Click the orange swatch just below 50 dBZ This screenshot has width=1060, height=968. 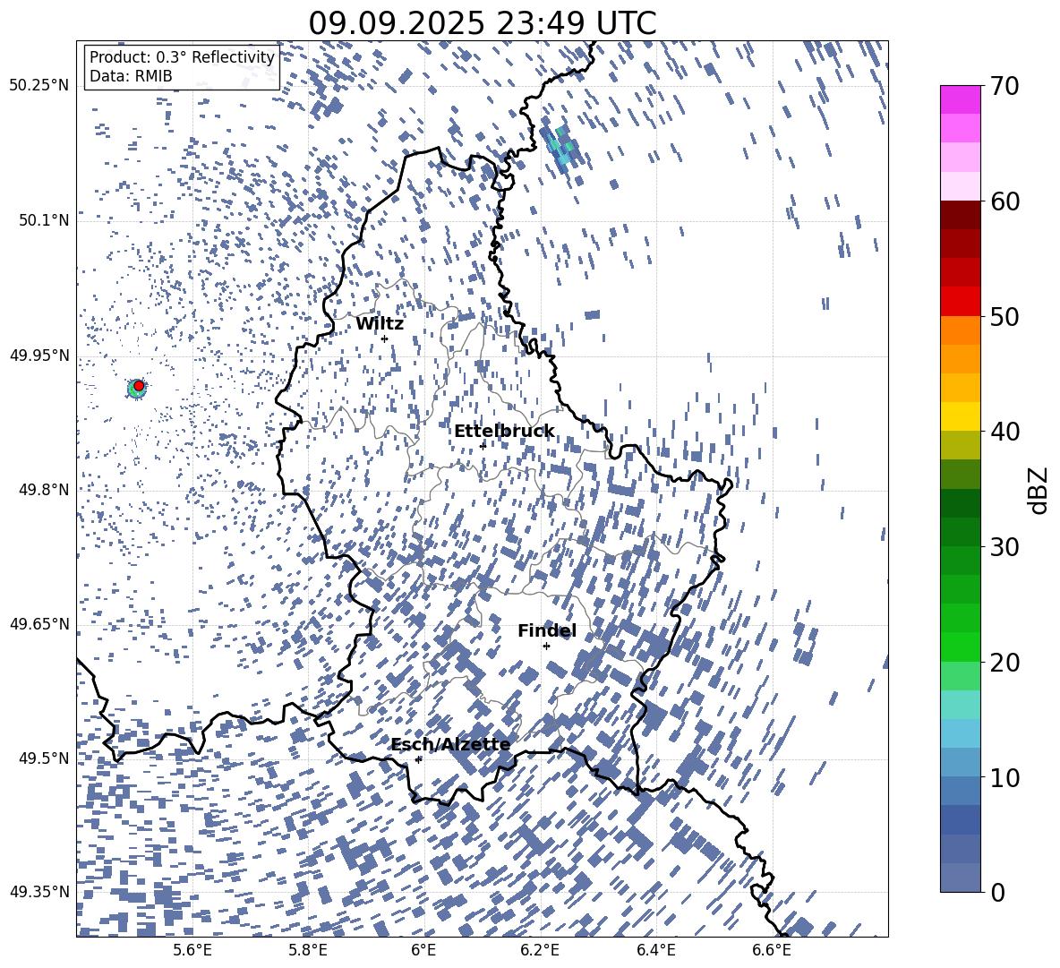click(x=960, y=330)
